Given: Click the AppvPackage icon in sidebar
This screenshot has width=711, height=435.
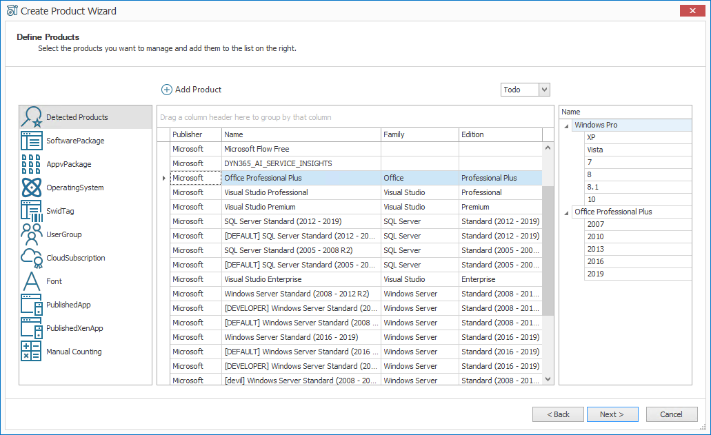Looking at the screenshot, I should pos(31,164).
